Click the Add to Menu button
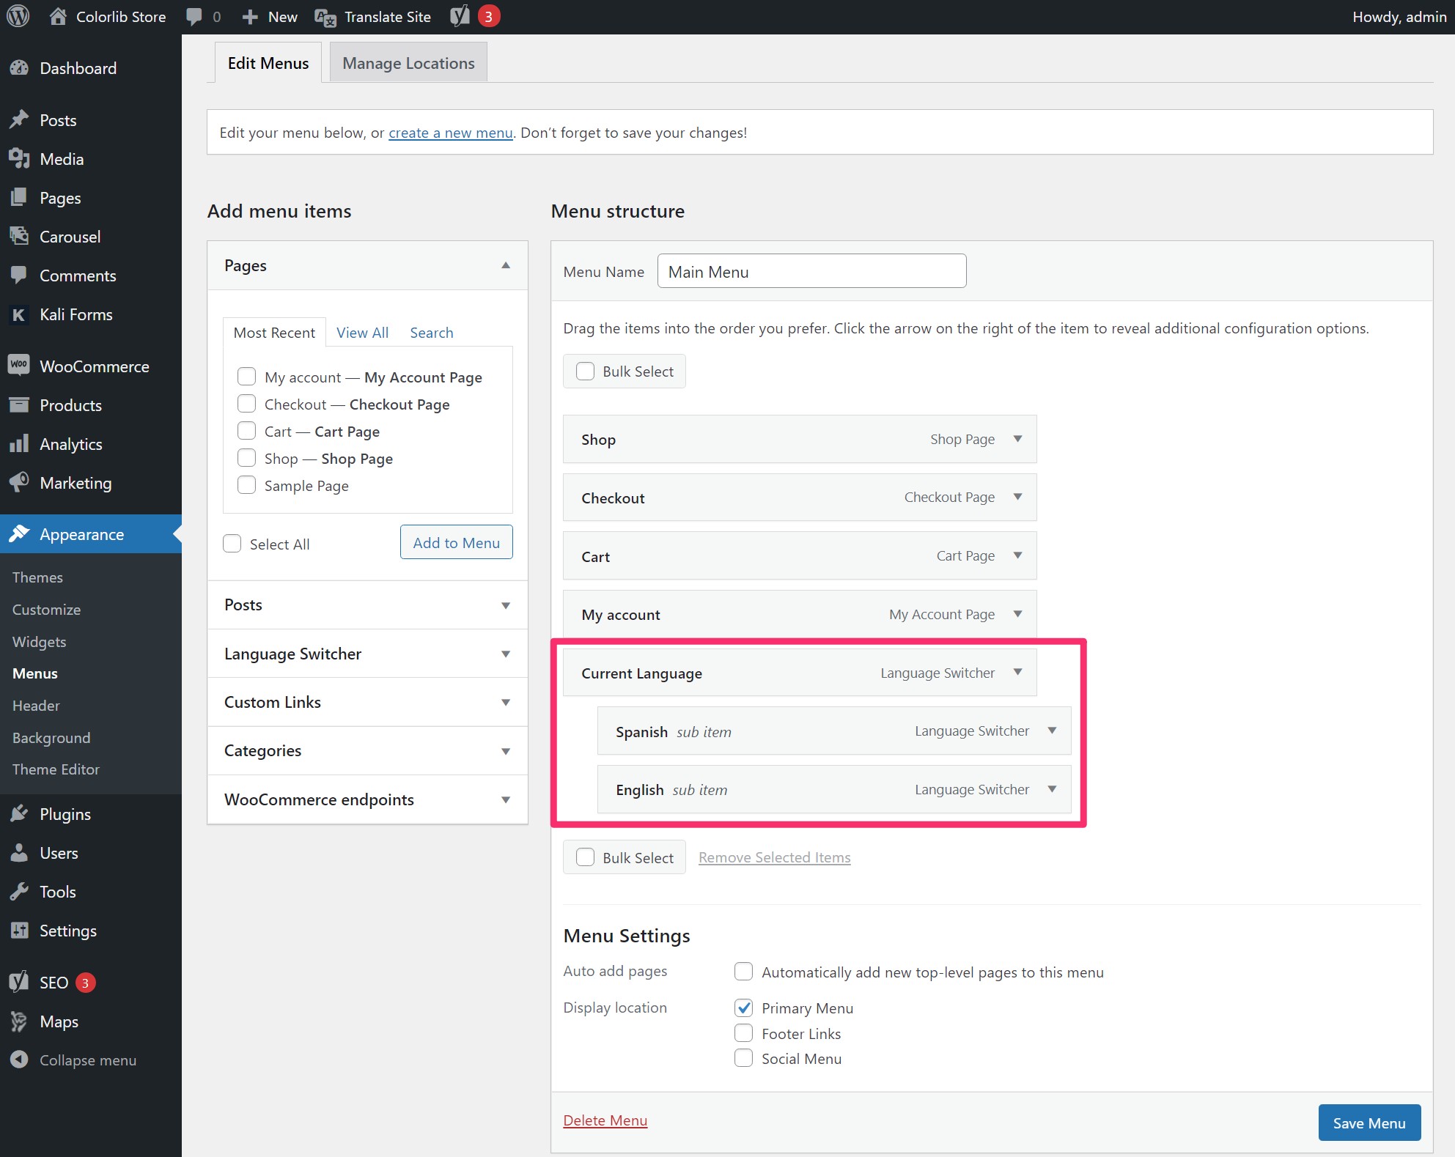1455x1157 pixels. [456, 542]
